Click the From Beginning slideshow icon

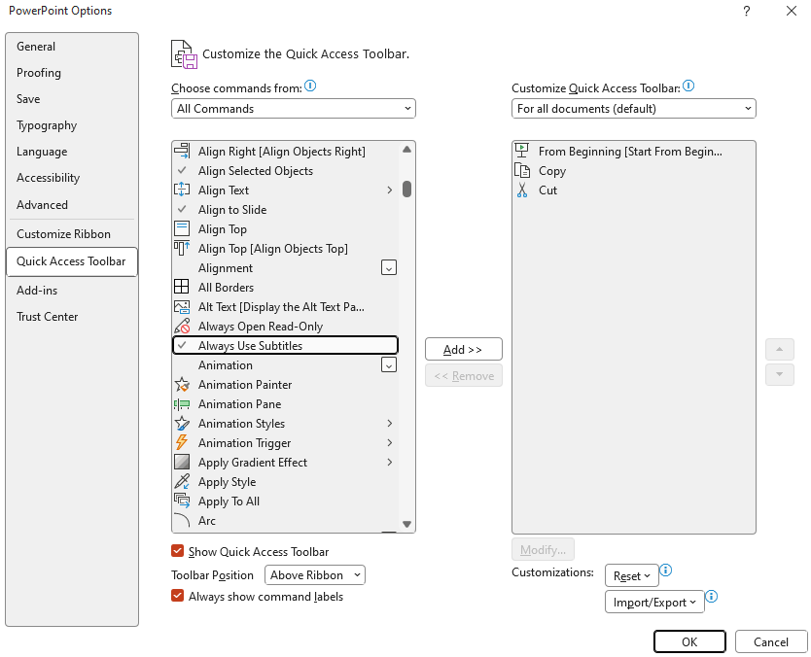click(522, 151)
